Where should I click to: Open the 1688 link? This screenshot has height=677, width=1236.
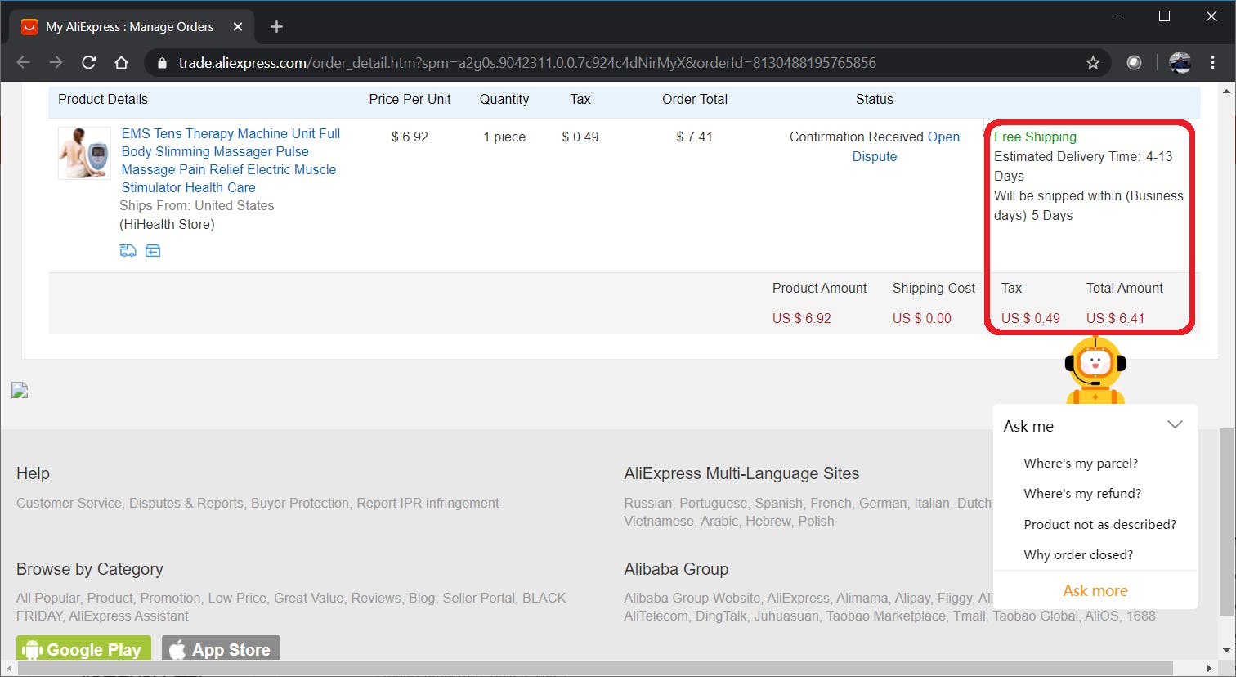coord(1141,616)
